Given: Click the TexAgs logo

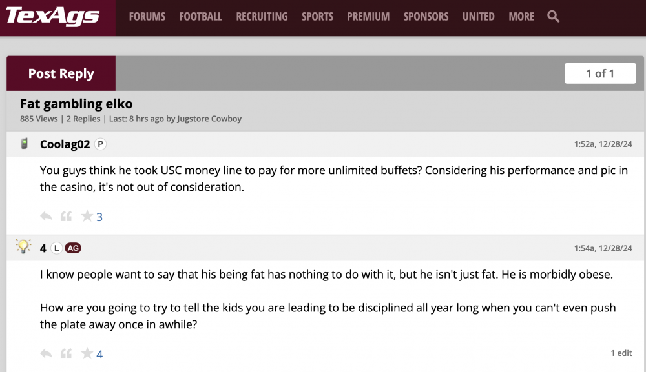Looking at the screenshot, I should point(53,16).
